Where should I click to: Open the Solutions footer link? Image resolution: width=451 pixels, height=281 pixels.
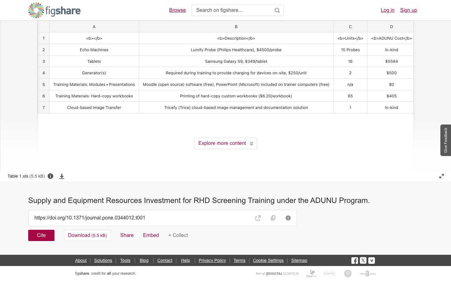tap(103, 260)
